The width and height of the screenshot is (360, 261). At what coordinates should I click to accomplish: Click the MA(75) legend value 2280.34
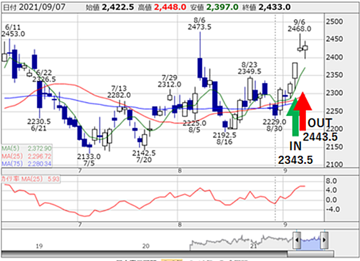coord(40,164)
